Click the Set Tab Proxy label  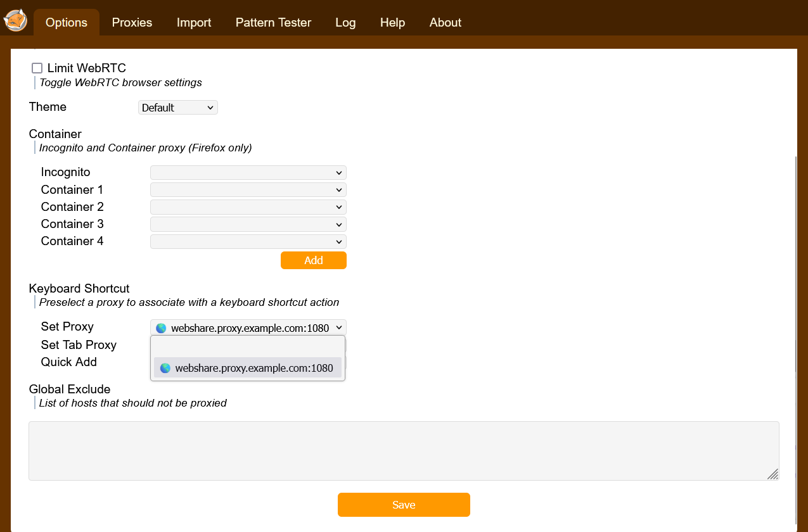point(79,345)
